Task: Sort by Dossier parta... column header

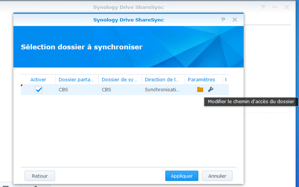Action: tap(77, 80)
